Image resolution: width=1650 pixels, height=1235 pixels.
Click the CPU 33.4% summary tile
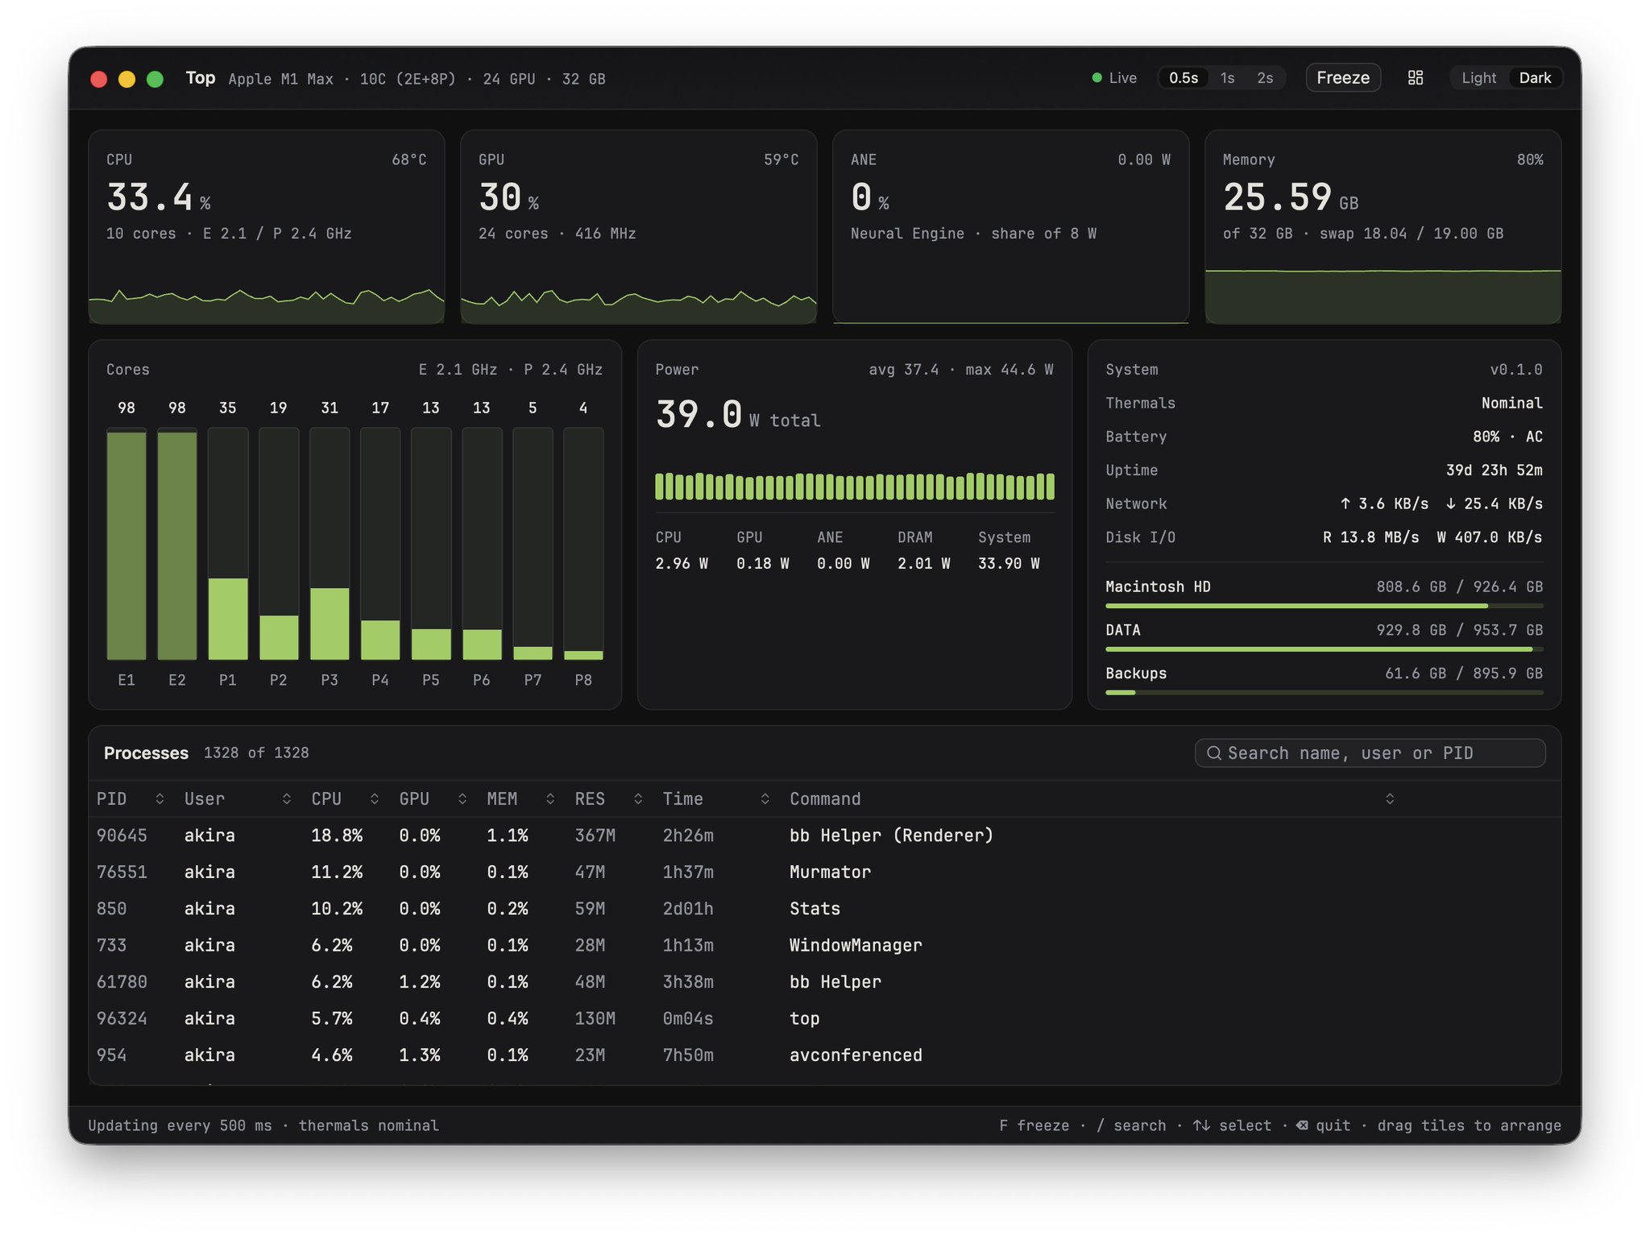click(267, 227)
